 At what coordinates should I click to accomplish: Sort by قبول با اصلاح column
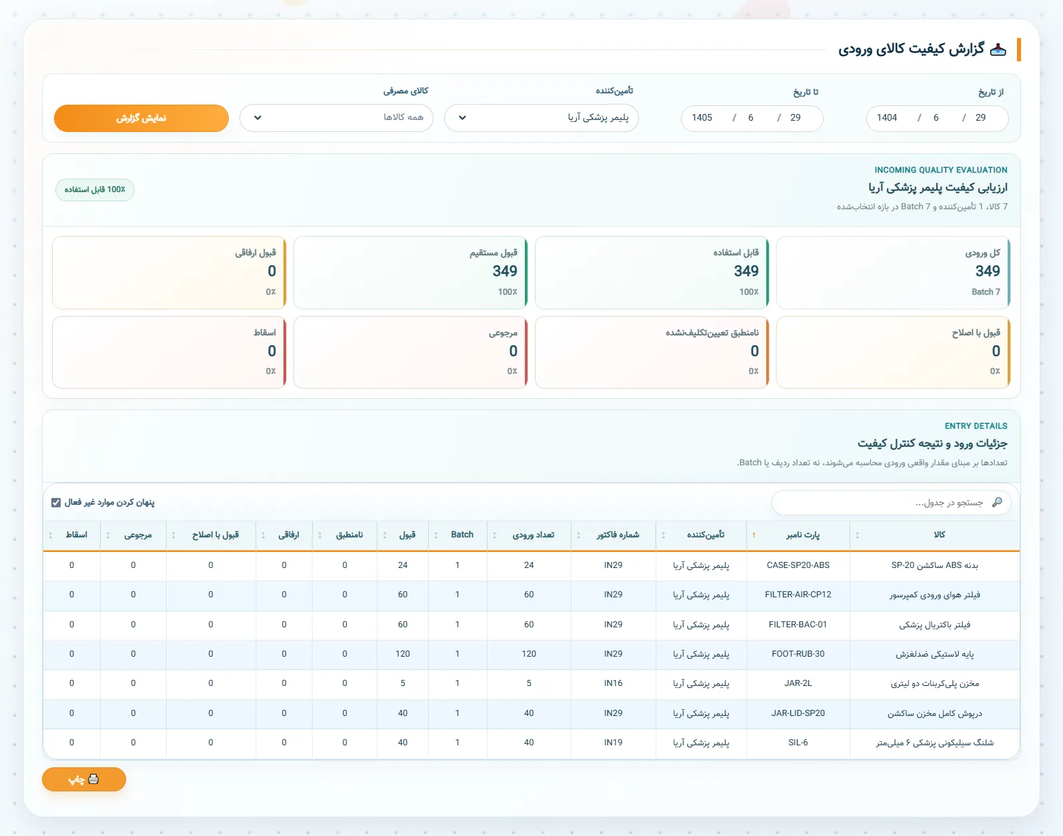click(x=211, y=535)
